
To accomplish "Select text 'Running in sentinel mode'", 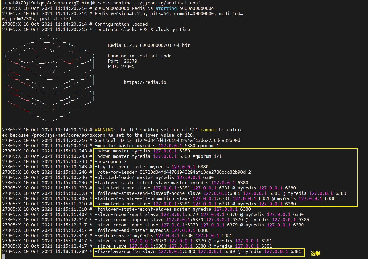I will click(140, 56).
